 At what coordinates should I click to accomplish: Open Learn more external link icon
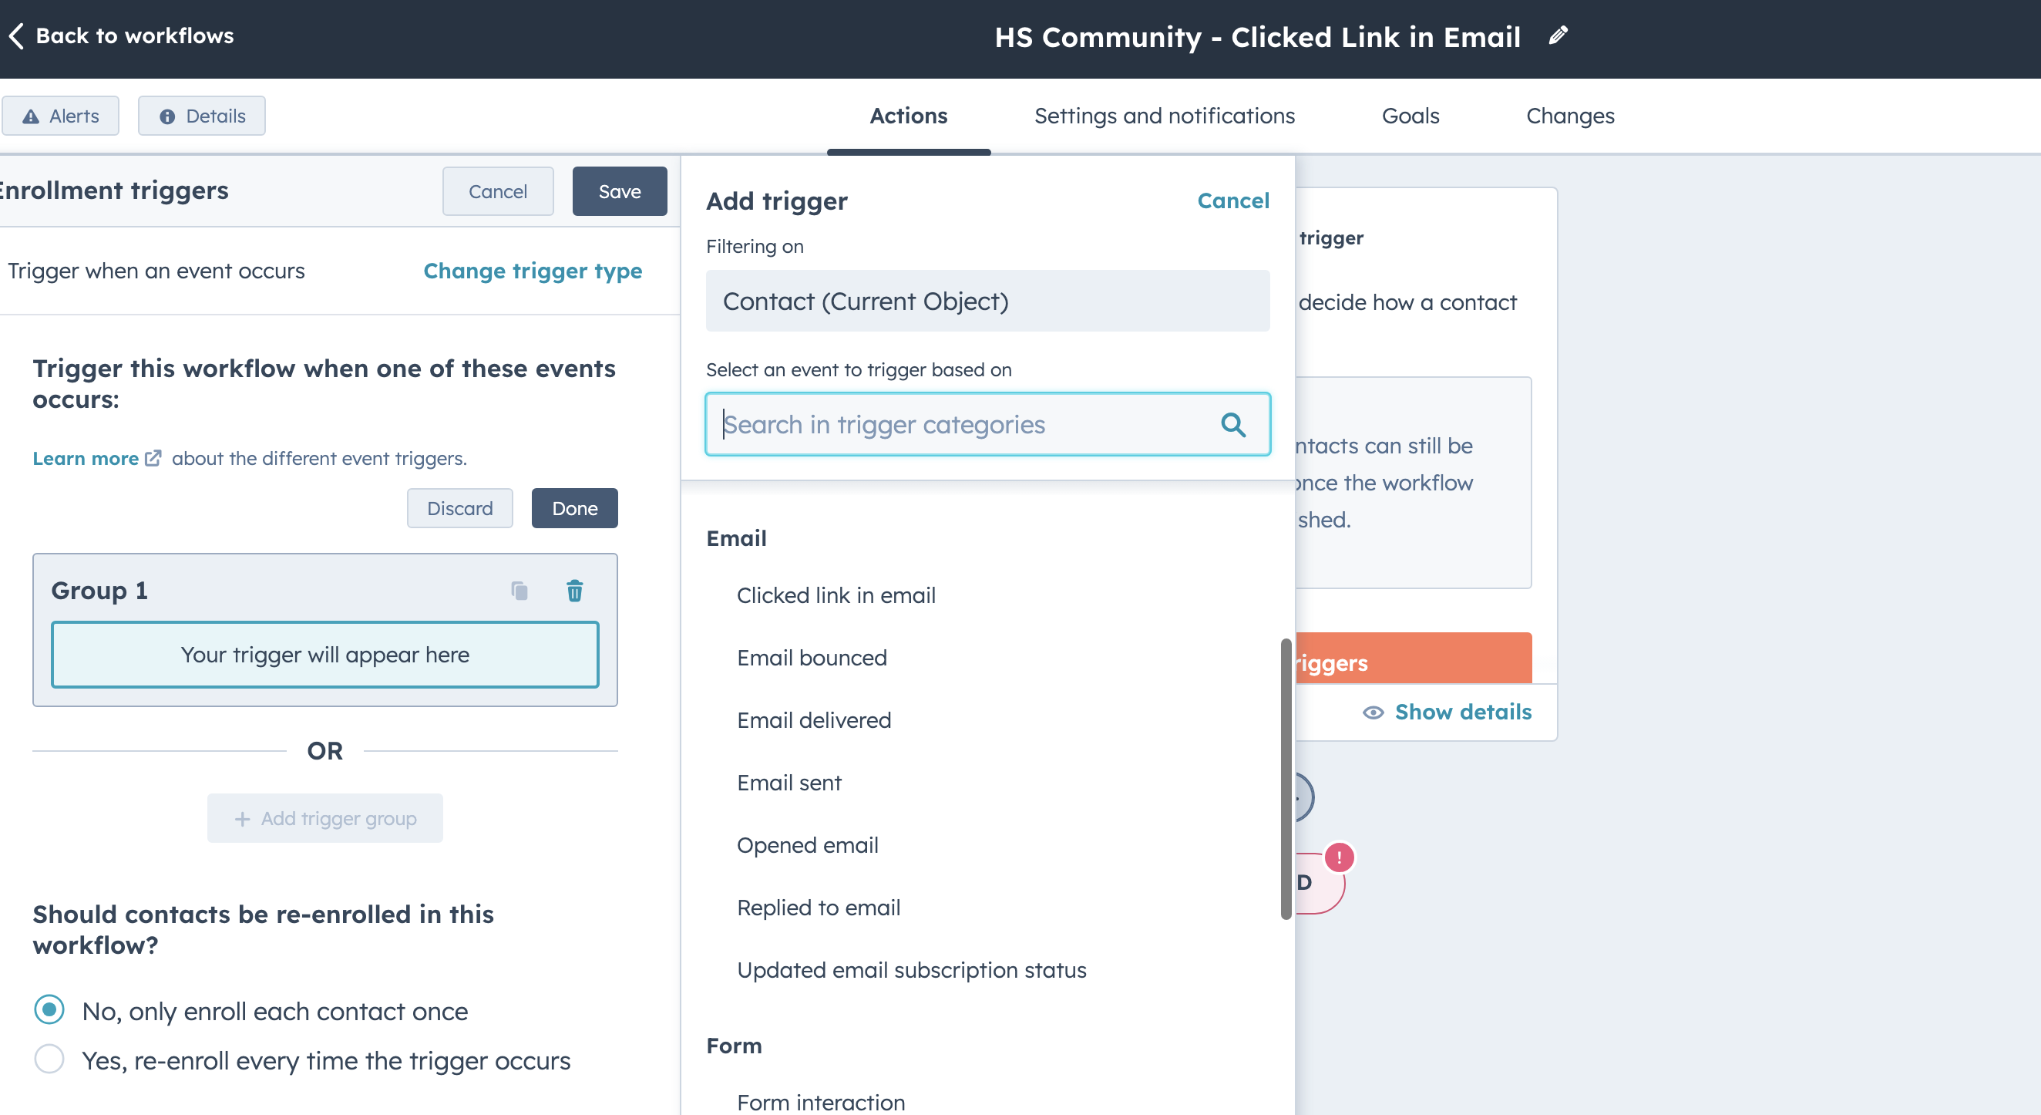click(153, 457)
